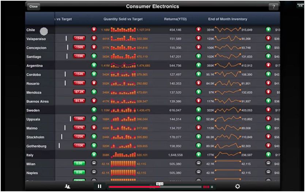Click Mendoza's red -67.2K variance badge

coord(79,92)
